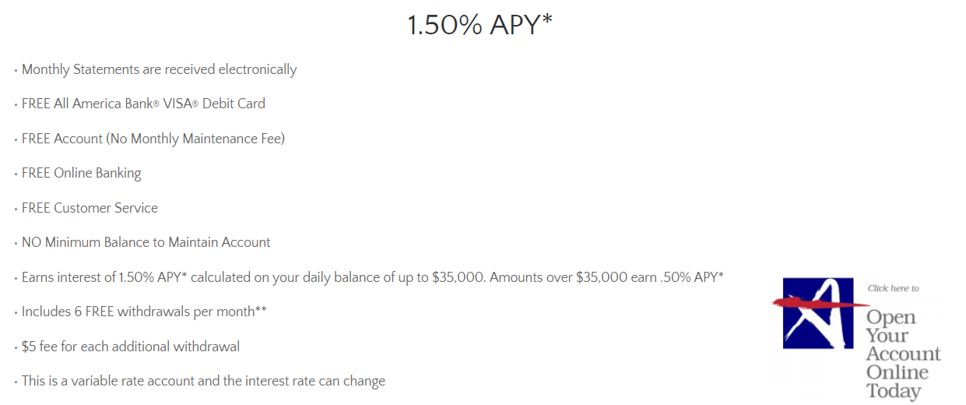Click the FREE Account bullet text

click(62, 139)
